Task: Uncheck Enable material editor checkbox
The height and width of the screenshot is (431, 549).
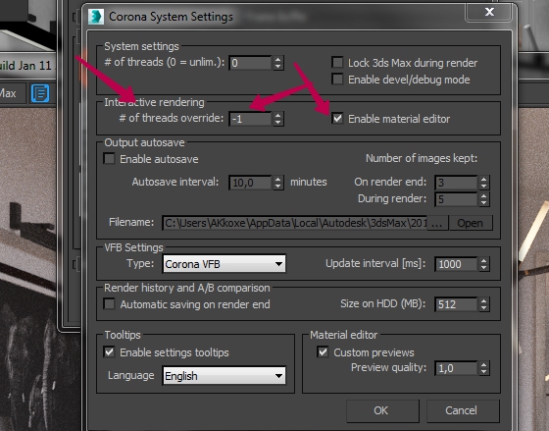Action: click(x=337, y=118)
